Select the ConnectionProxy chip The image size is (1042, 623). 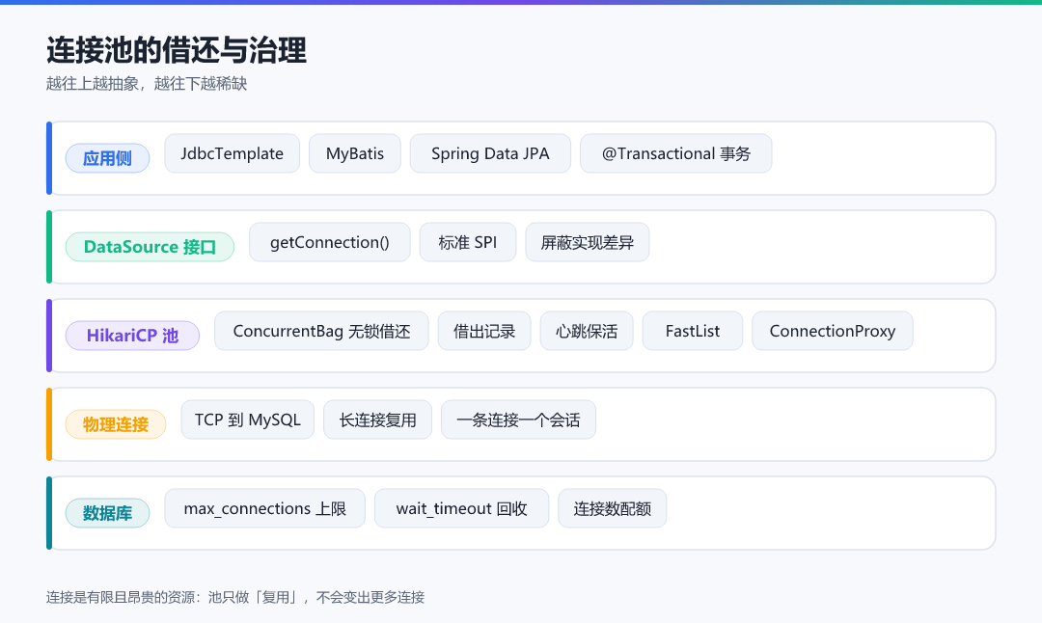pos(833,331)
